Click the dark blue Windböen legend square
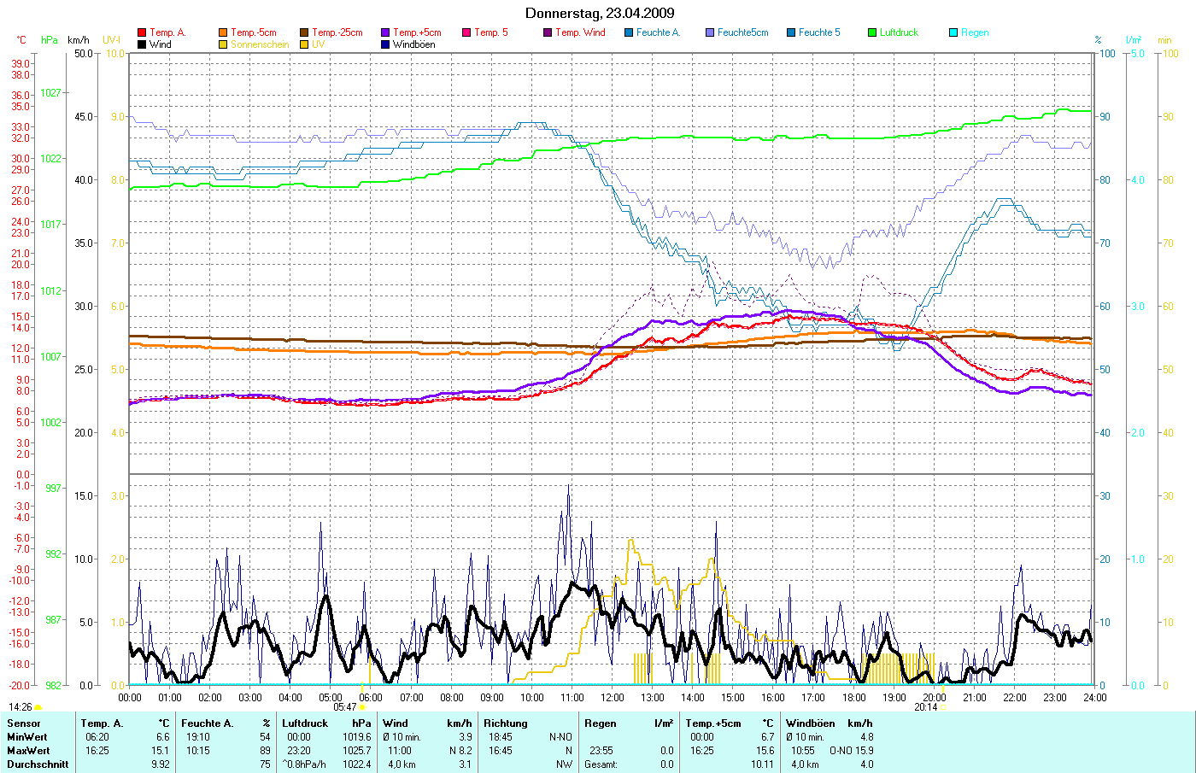Image resolution: width=1196 pixels, height=773 pixels. (x=385, y=44)
